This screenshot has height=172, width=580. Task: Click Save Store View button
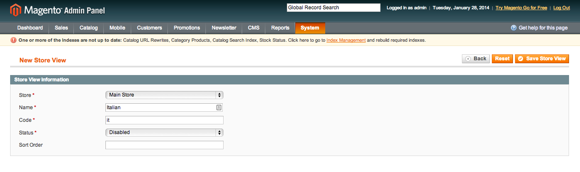point(542,59)
